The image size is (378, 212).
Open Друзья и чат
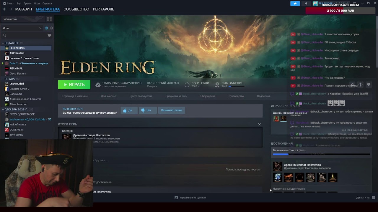[x=366, y=198]
